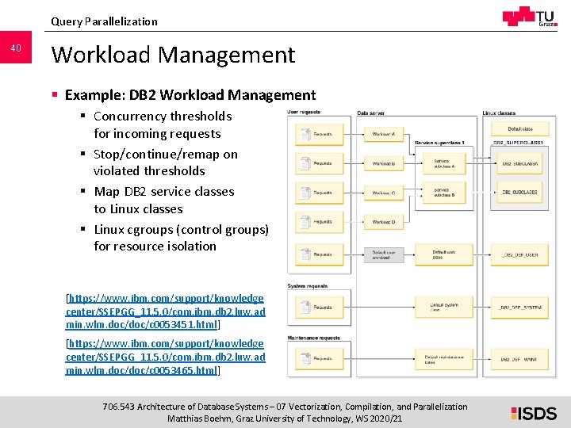Click the Workload Management slide title
The width and height of the screenshot is (571, 428).
[x=173, y=55]
